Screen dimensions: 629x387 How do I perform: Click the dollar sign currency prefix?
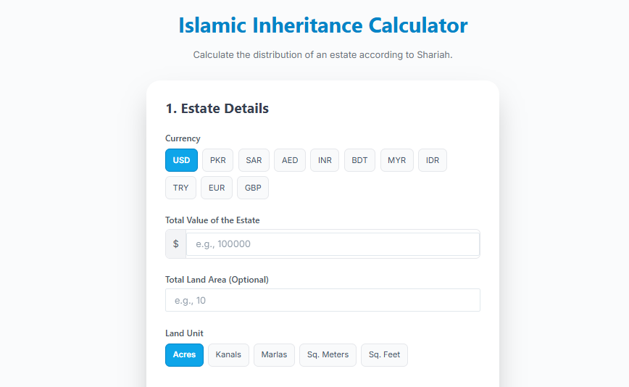[176, 244]
